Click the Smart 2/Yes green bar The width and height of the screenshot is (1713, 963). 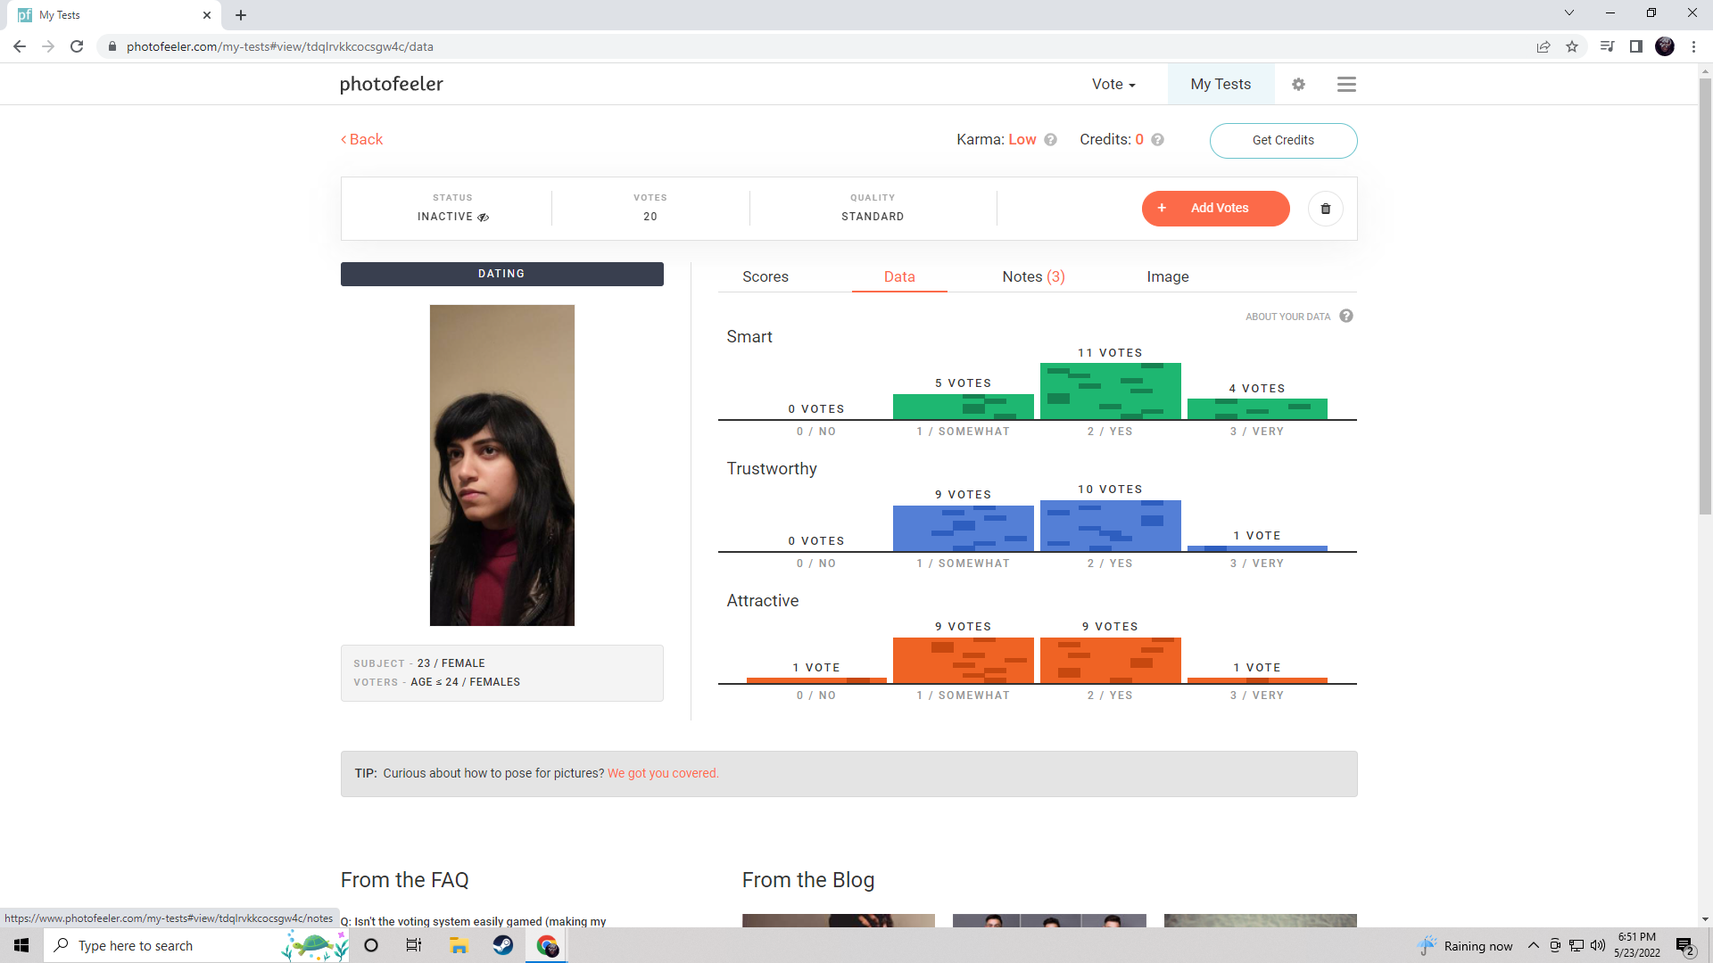point(1110,391)
